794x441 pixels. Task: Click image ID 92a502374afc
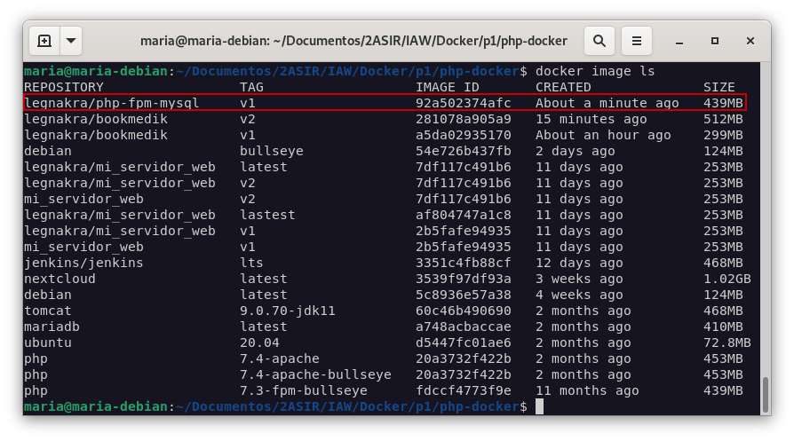[x=463, y=103]
